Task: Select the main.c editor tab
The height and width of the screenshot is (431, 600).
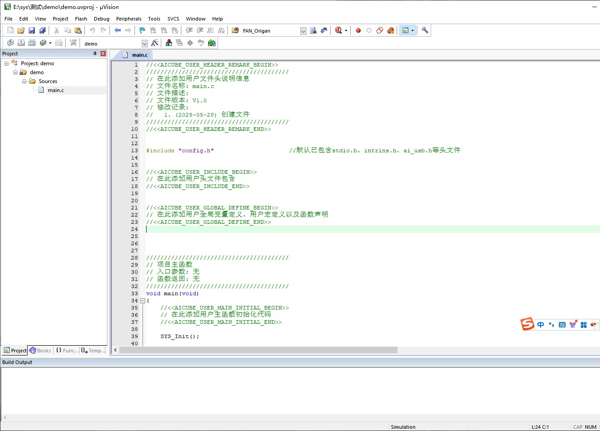Action: (136, 55)
